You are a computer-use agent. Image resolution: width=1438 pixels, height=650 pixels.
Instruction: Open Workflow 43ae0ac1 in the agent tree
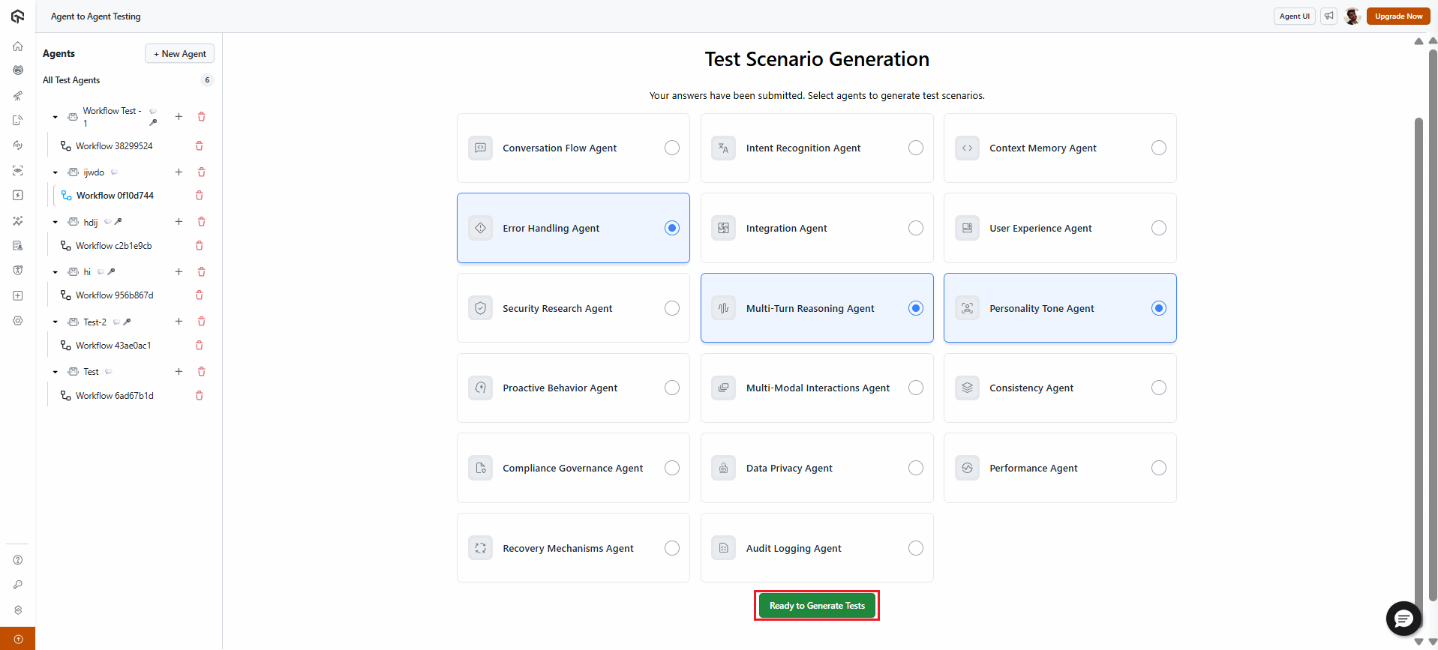(113, 346)
